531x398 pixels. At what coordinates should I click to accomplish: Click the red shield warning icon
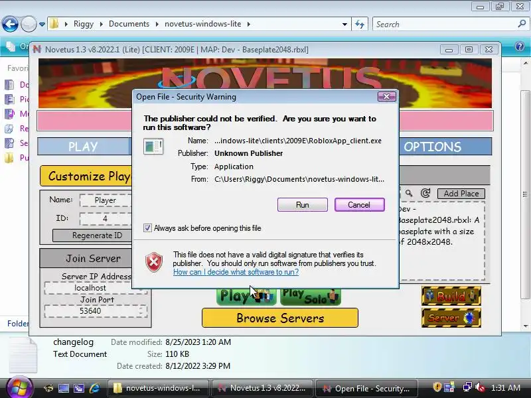154,262
